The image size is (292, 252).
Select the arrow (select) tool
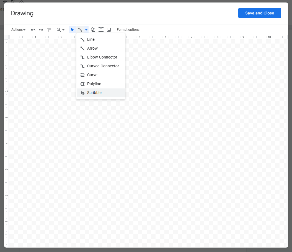[x=72, y=30]
